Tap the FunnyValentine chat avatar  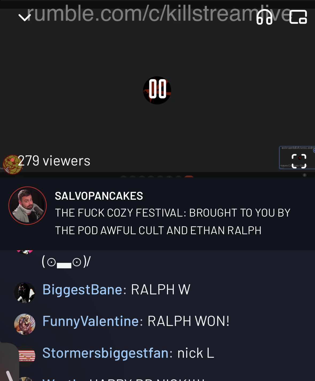coord(25,324)
